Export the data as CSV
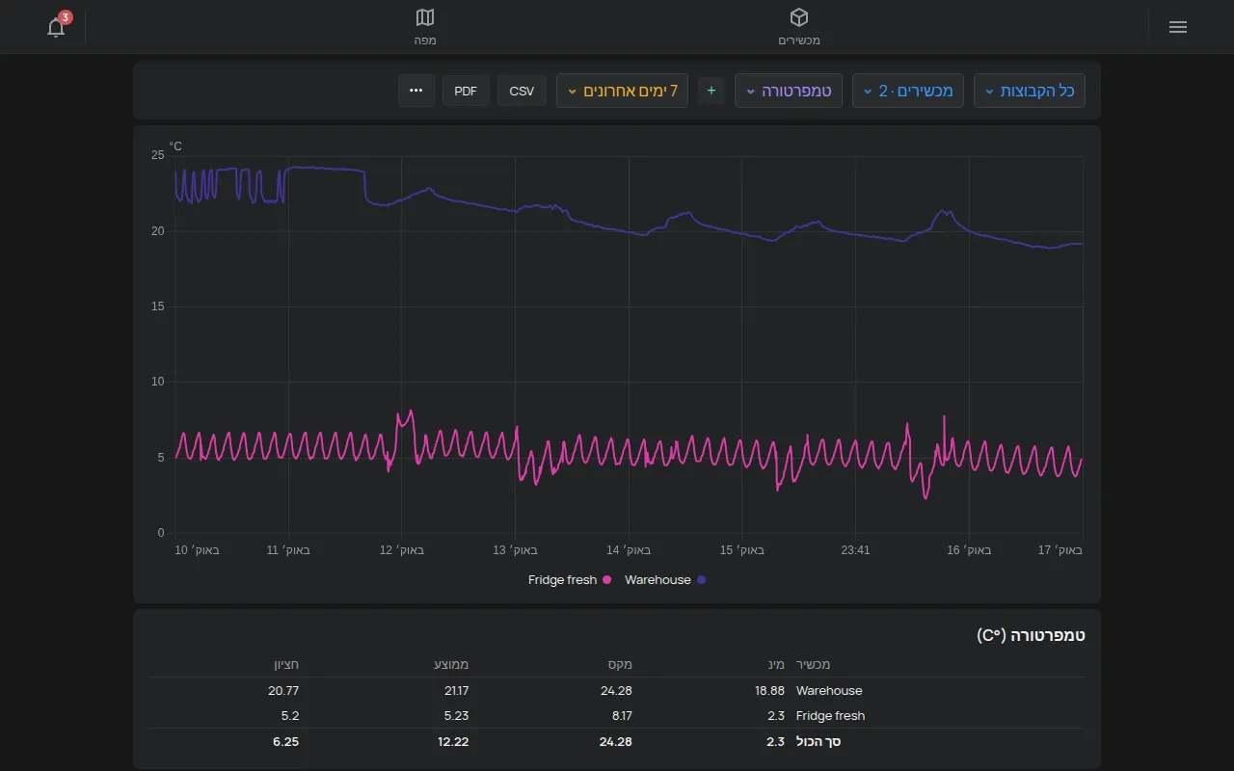 (x=522, y=91)
